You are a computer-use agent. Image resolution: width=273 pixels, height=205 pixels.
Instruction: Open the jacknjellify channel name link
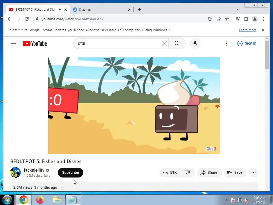(x=34, y=170)
